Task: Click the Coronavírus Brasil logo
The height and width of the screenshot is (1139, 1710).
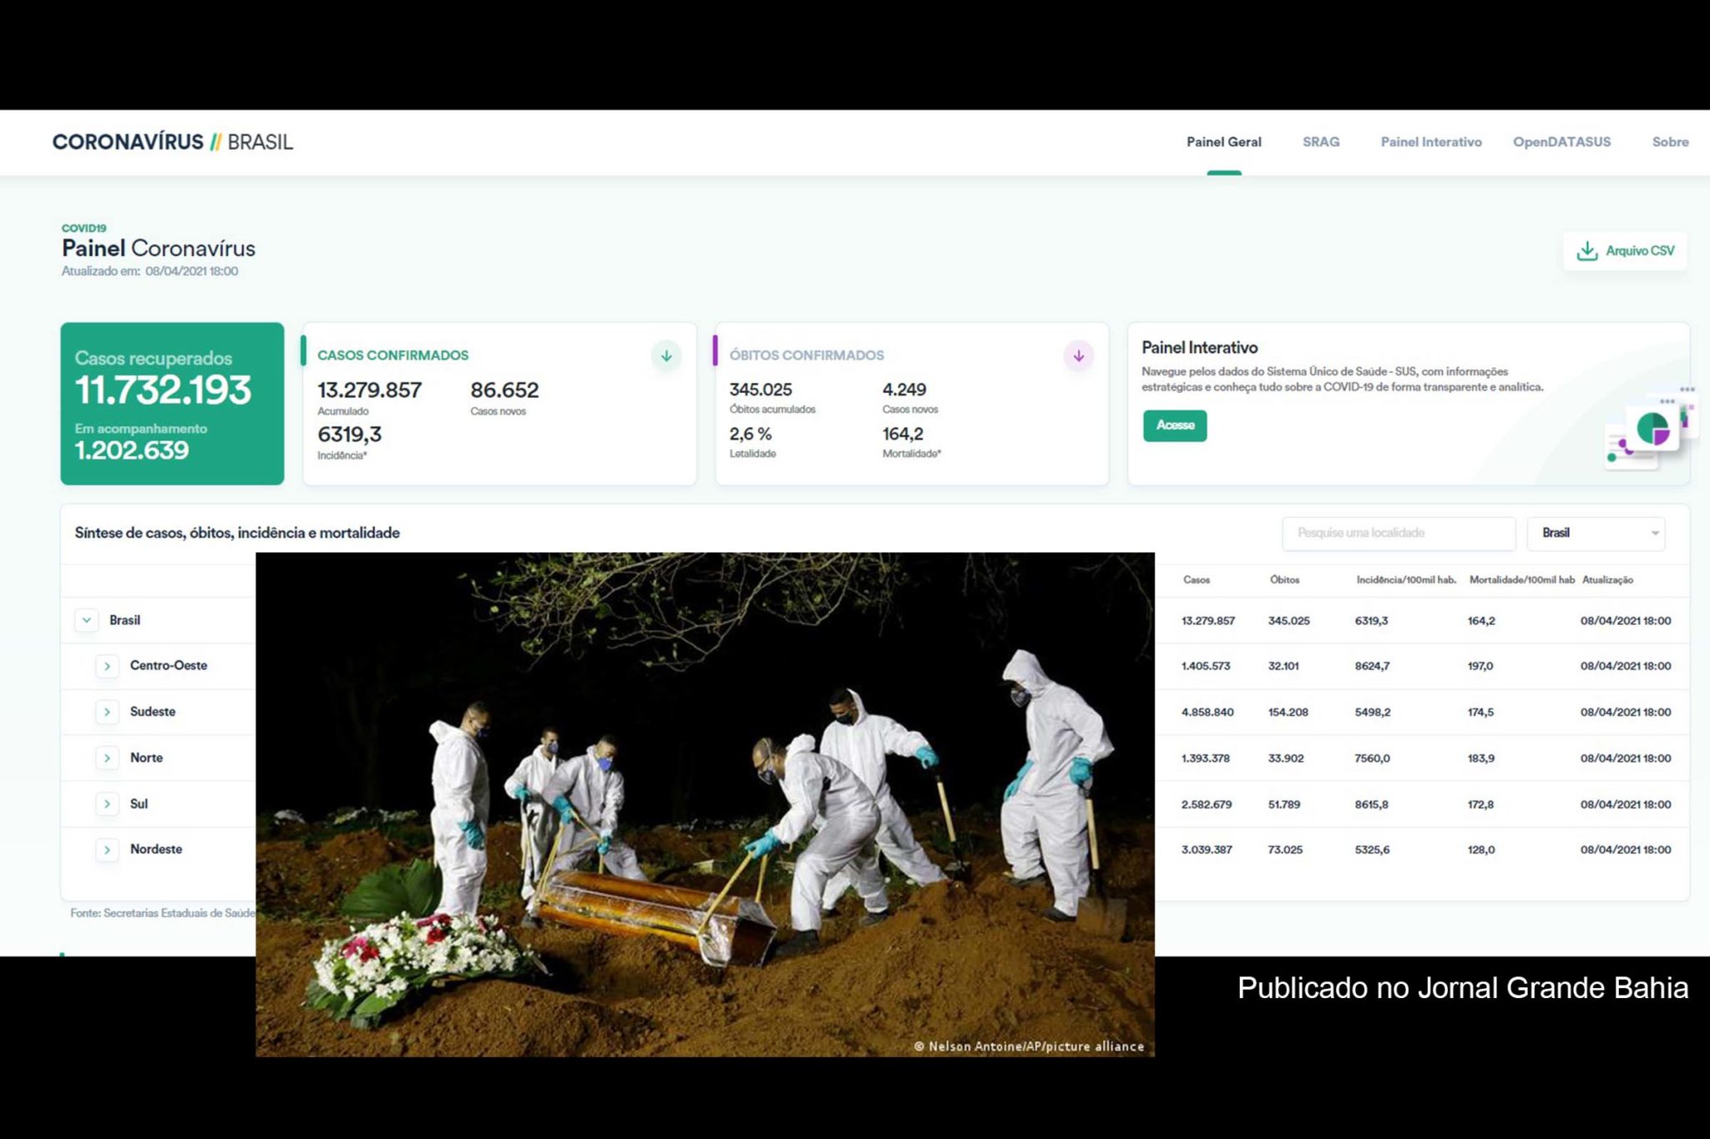Action: (171, 142)
